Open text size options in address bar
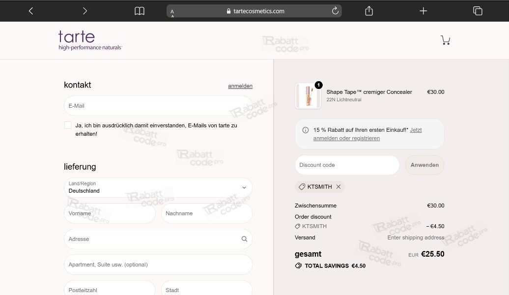 click(x=172, y=11)
